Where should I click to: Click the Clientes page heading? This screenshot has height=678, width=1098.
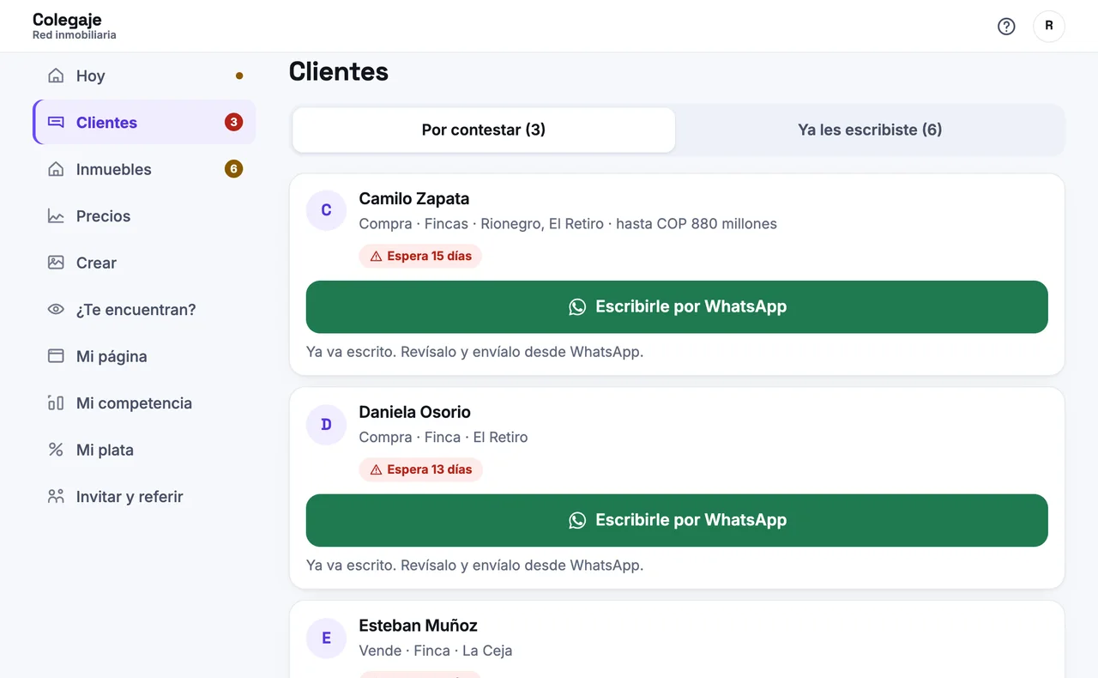[339, 71]
